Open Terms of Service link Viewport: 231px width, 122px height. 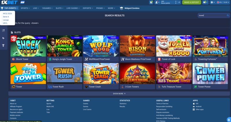(162, 104)
